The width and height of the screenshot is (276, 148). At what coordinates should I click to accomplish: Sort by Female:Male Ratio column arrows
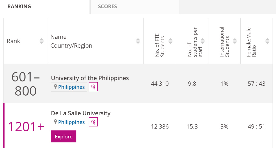click(267, 41)
